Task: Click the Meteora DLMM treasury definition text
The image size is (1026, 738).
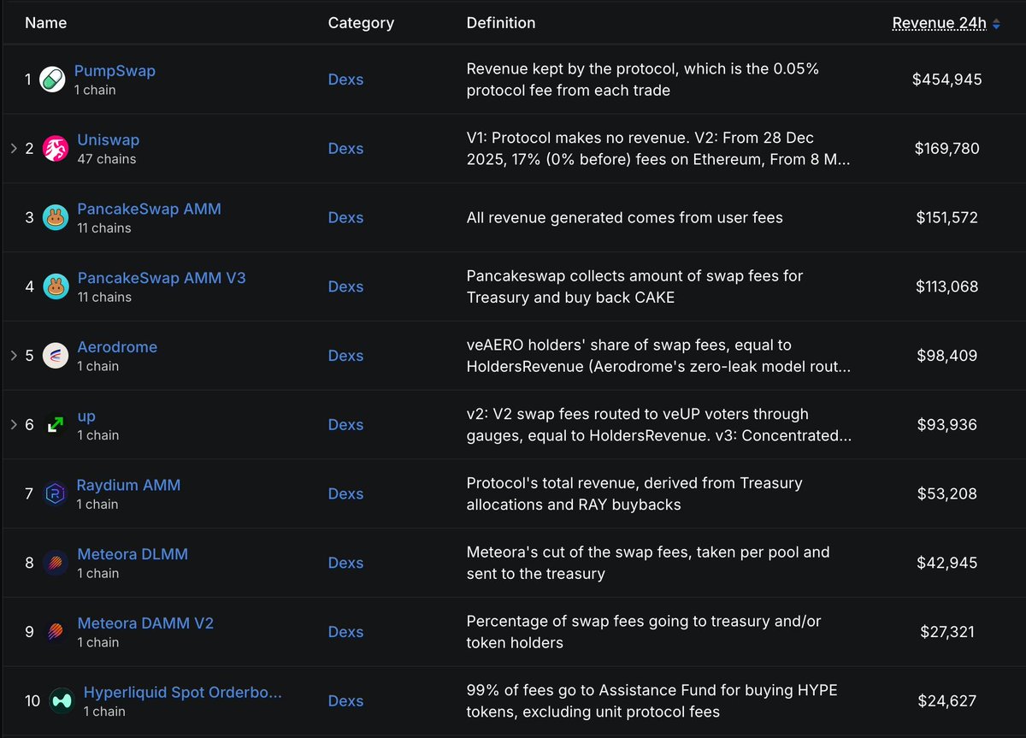Action: 648,564
